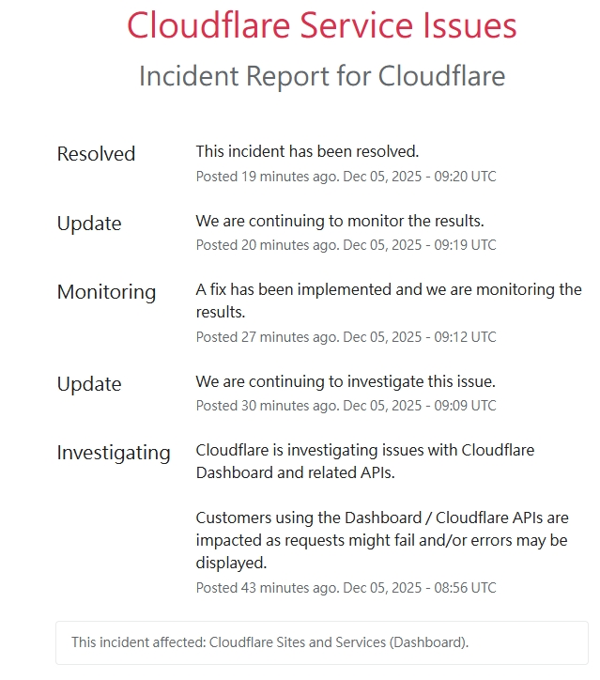Open the Cloudflare link in the incident subtitle
Image resolution: width=600 pixels, height=680 pixels.
click(441, 76)
